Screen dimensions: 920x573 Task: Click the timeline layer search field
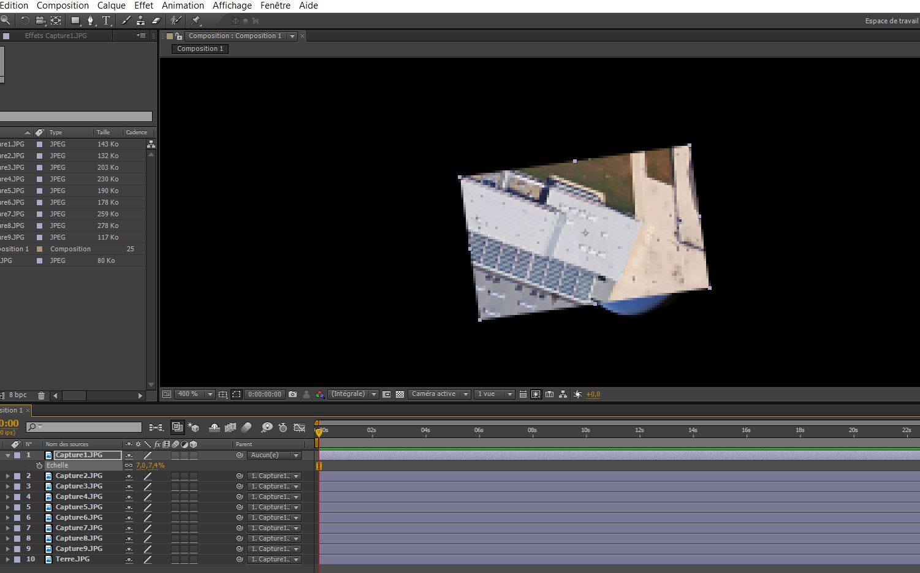[x=84, y=427]
